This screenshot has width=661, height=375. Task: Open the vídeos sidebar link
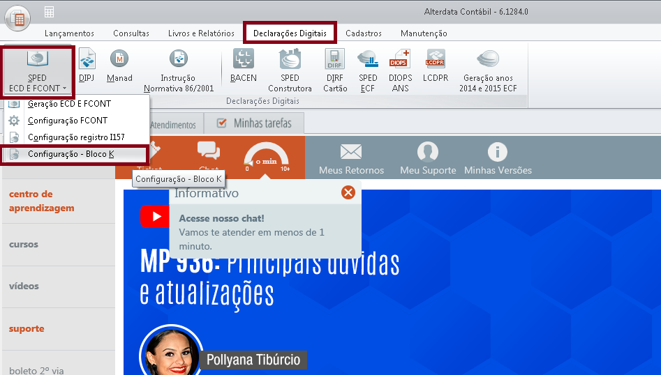click(24, 286)
